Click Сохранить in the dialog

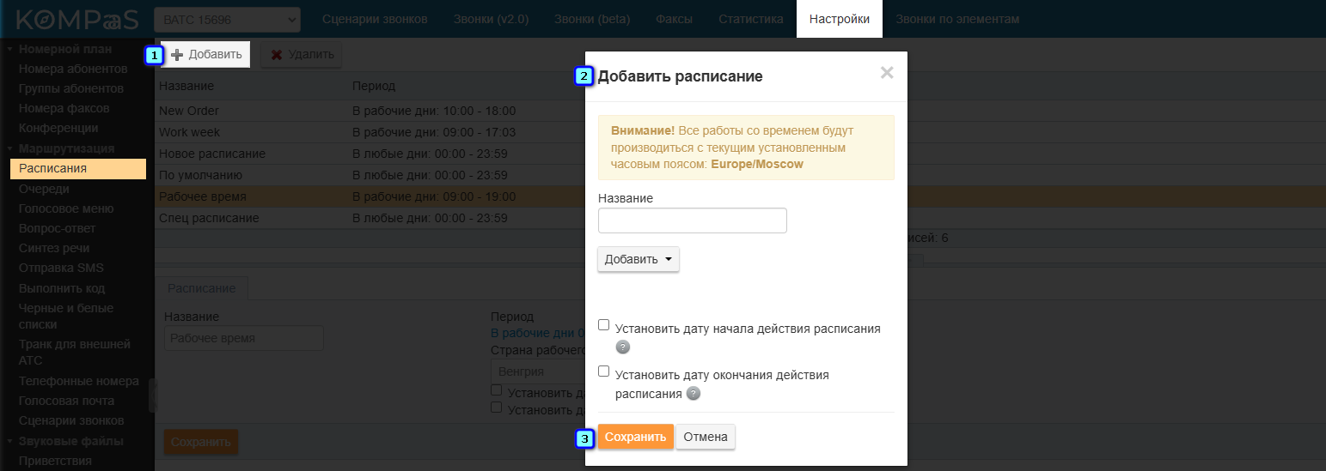635,437
